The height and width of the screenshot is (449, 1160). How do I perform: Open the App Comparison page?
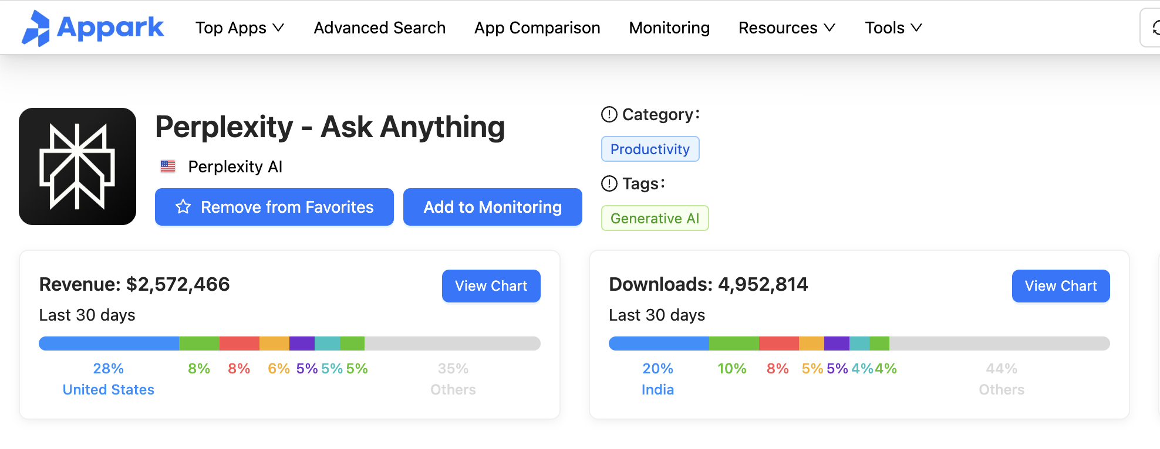click(537, 28)
